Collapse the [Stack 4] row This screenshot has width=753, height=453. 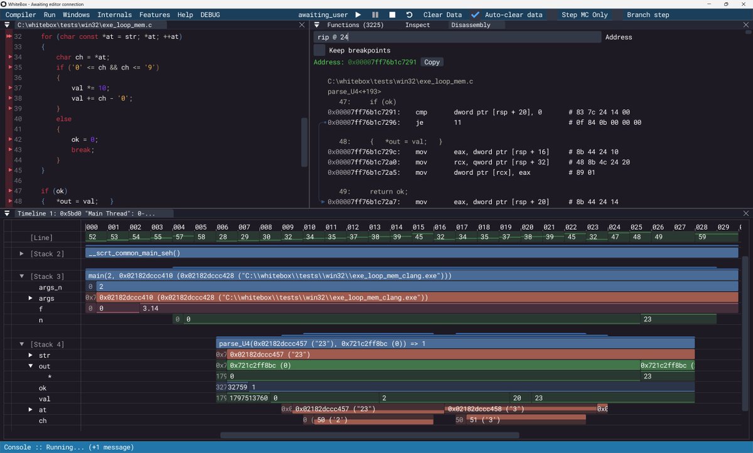point(22,344)
